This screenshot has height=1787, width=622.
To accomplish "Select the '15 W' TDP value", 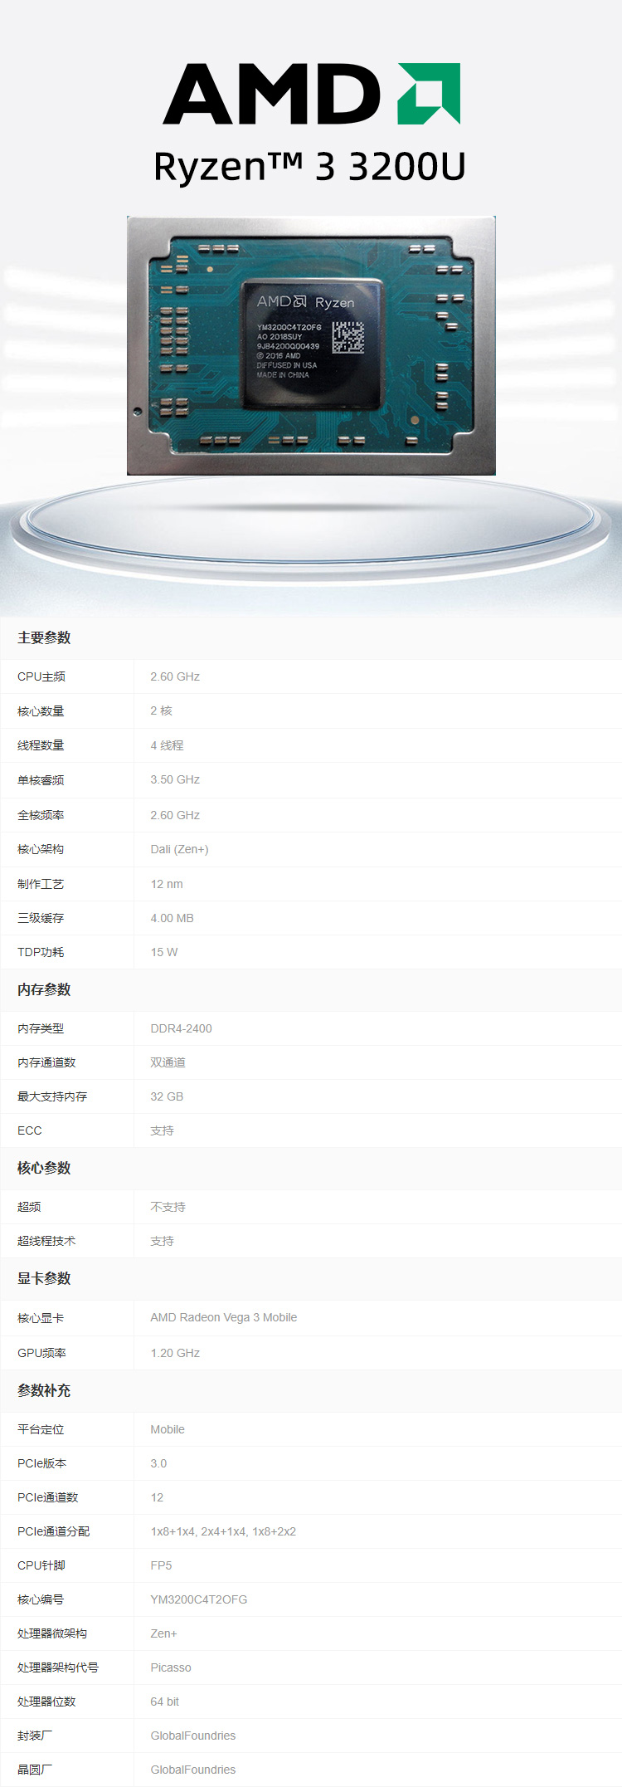I will click(164, 952).
